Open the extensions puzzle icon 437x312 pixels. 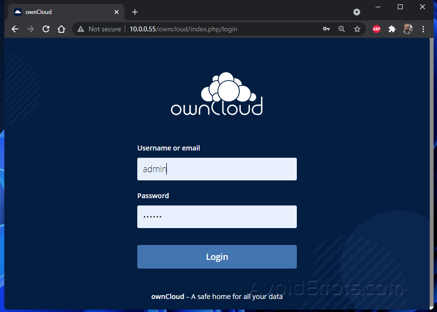pos(392,29)
